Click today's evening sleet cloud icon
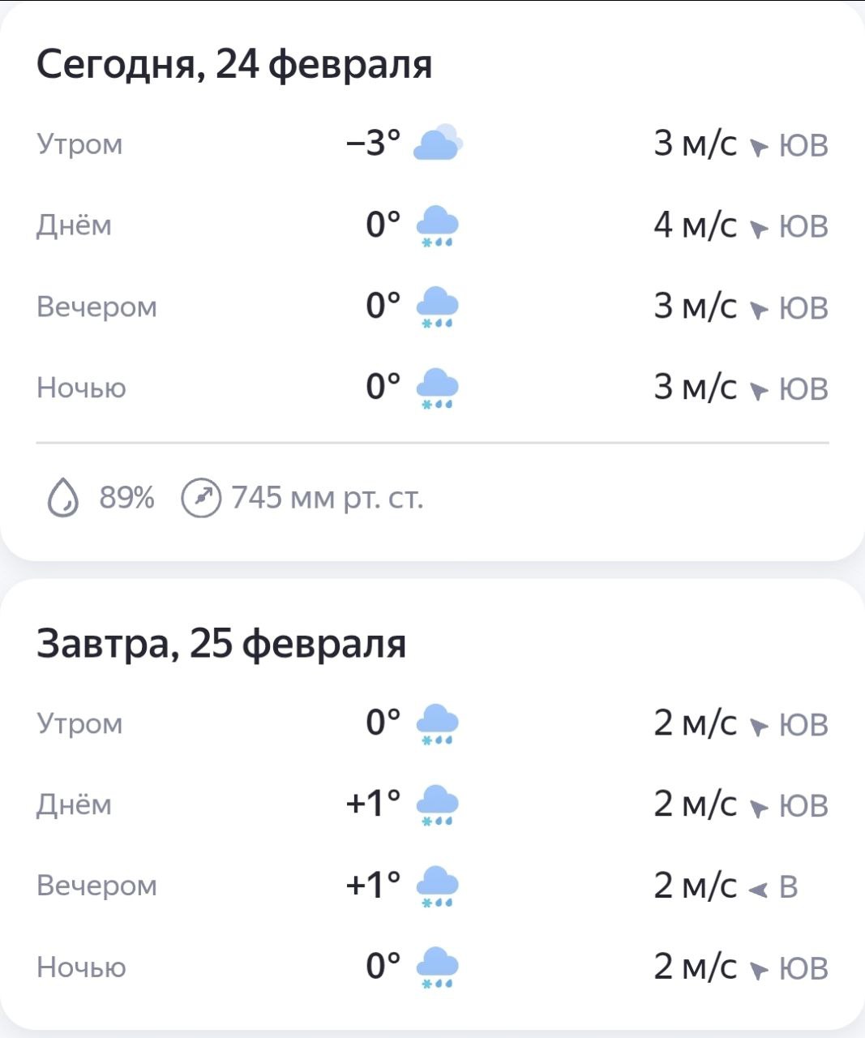Screen dimensions: 865x1038 437,307
